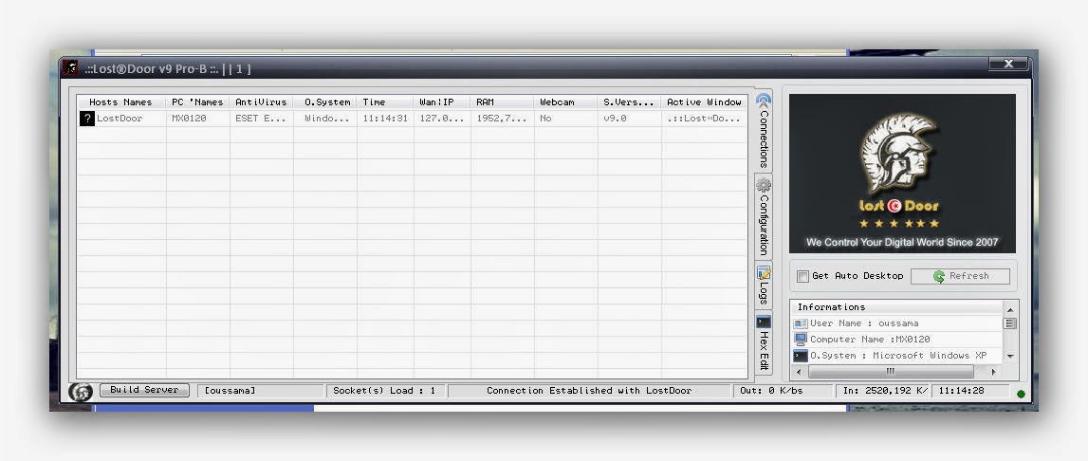Click the Refresh button
The image size is (1088, 461).
[x=960, y=276]
